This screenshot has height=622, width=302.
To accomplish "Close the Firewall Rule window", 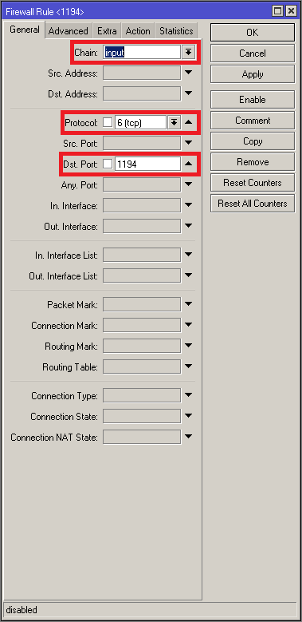I will tap(291, 11).
